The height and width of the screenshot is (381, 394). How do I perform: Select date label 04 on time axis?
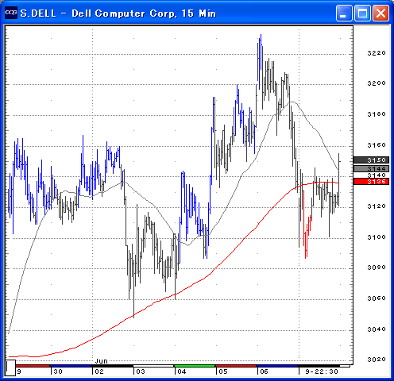(x=182, y=371)
